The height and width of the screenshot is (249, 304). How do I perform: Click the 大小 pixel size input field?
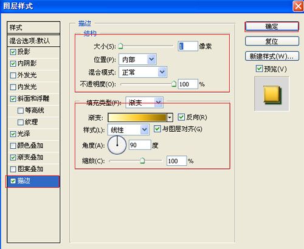tap(188, 46)
